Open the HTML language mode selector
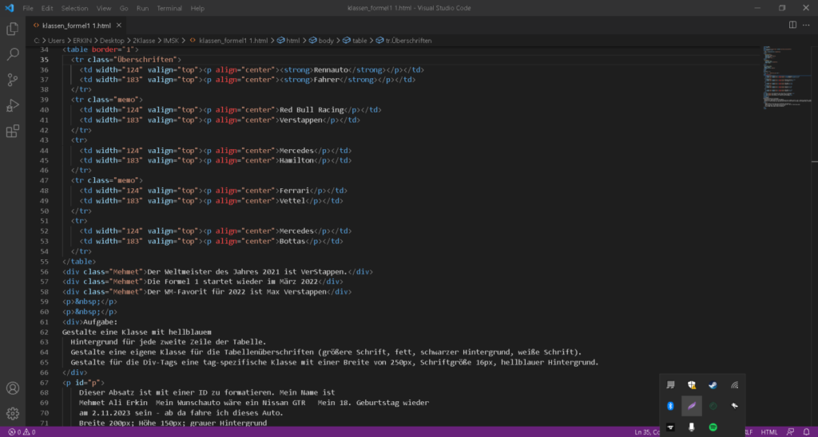 (x=769, y=431)
